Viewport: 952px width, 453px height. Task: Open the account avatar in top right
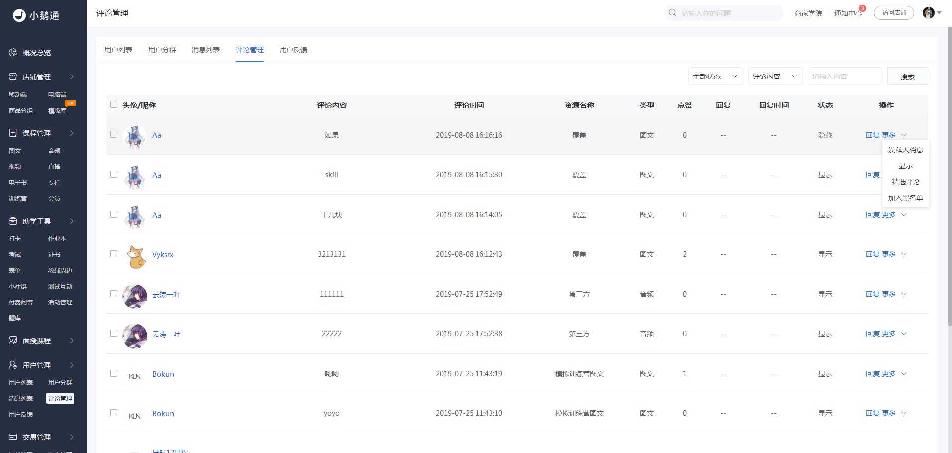[x=928, y=13]
